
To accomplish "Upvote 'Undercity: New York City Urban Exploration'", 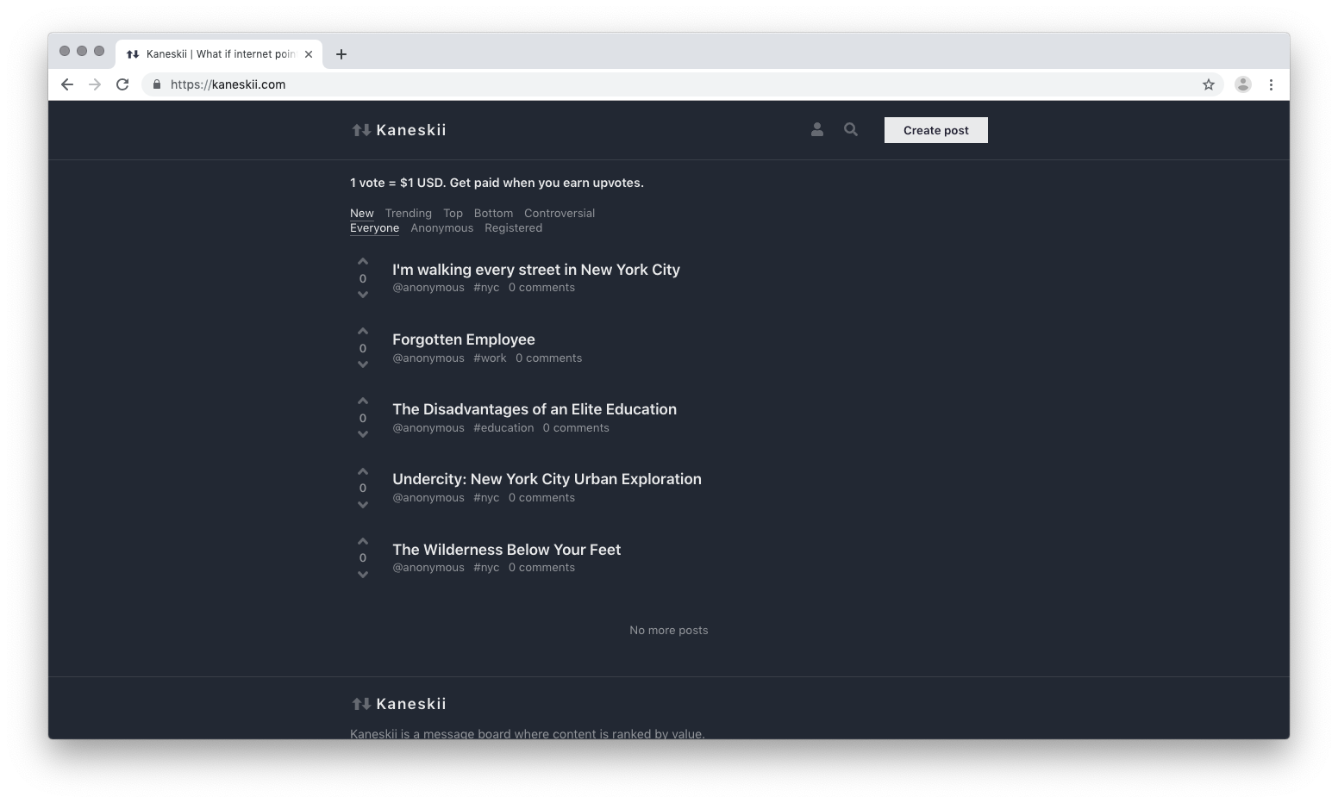I will coord(362,470).
